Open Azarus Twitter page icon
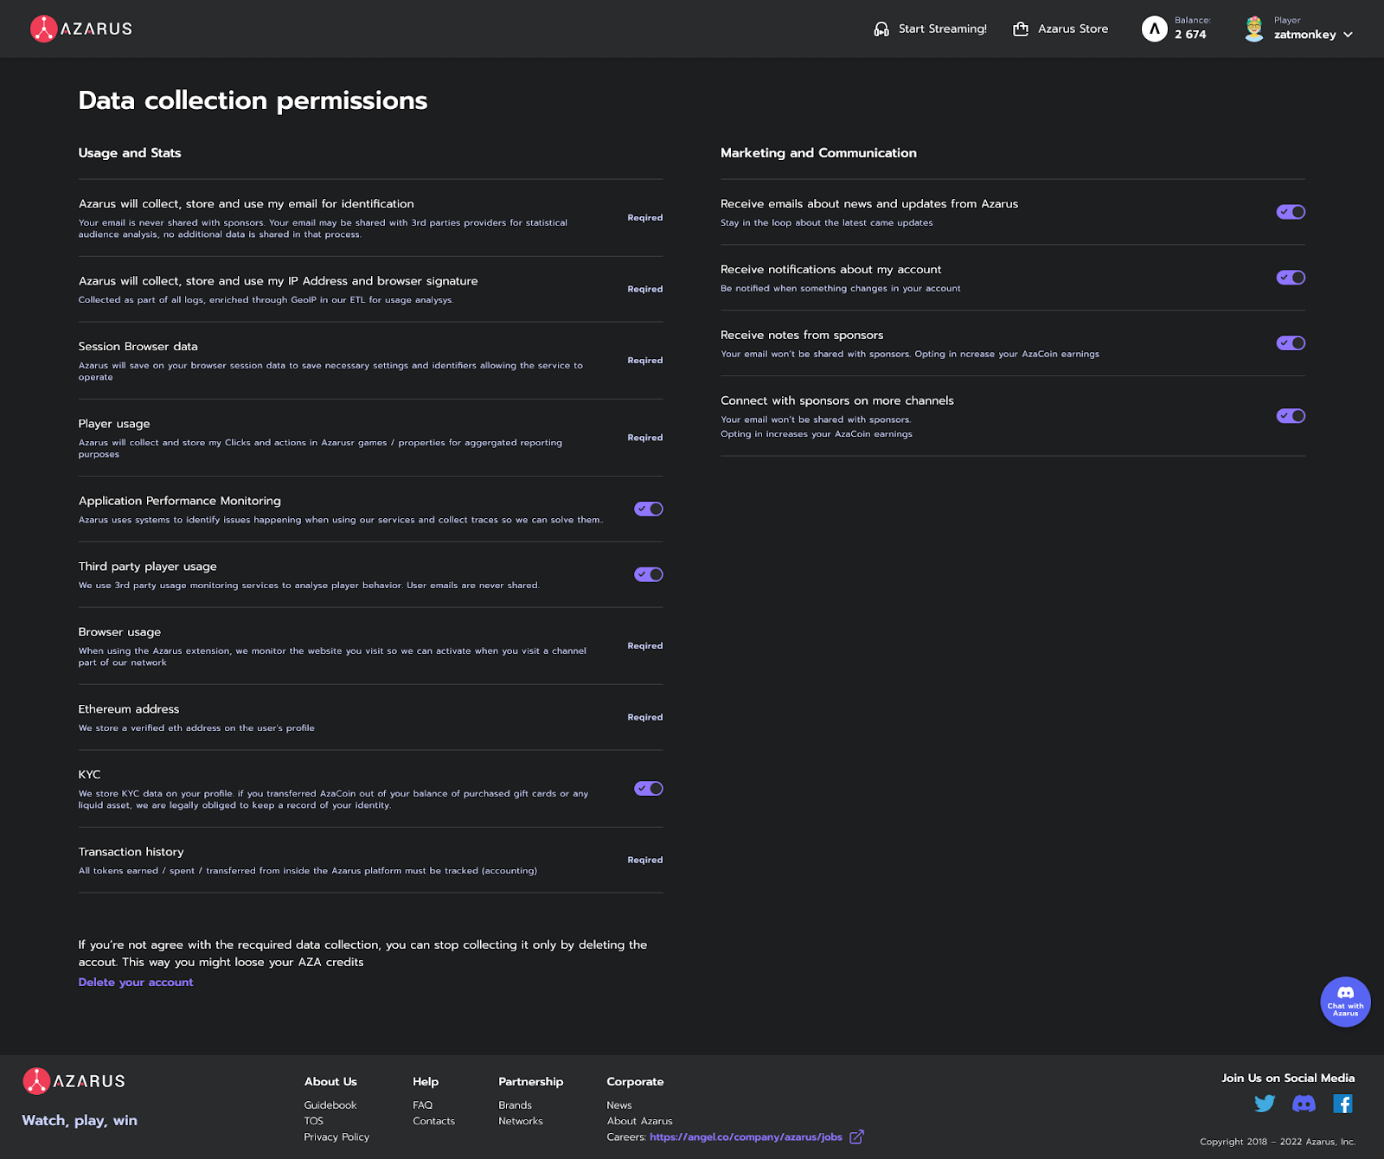 1265,1104
